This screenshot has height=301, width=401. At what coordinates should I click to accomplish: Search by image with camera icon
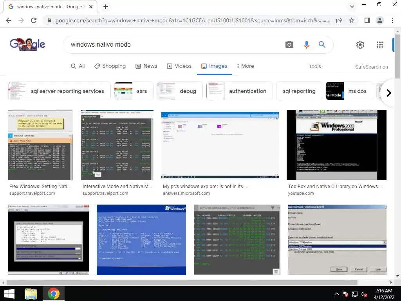pyautogui.click(x=289, y=45)
